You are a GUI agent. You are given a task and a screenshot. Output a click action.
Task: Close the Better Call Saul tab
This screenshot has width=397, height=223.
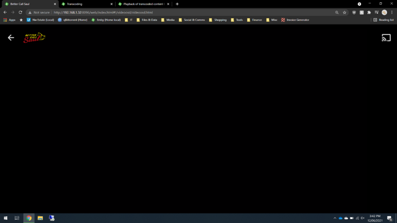tap(55, 4)
